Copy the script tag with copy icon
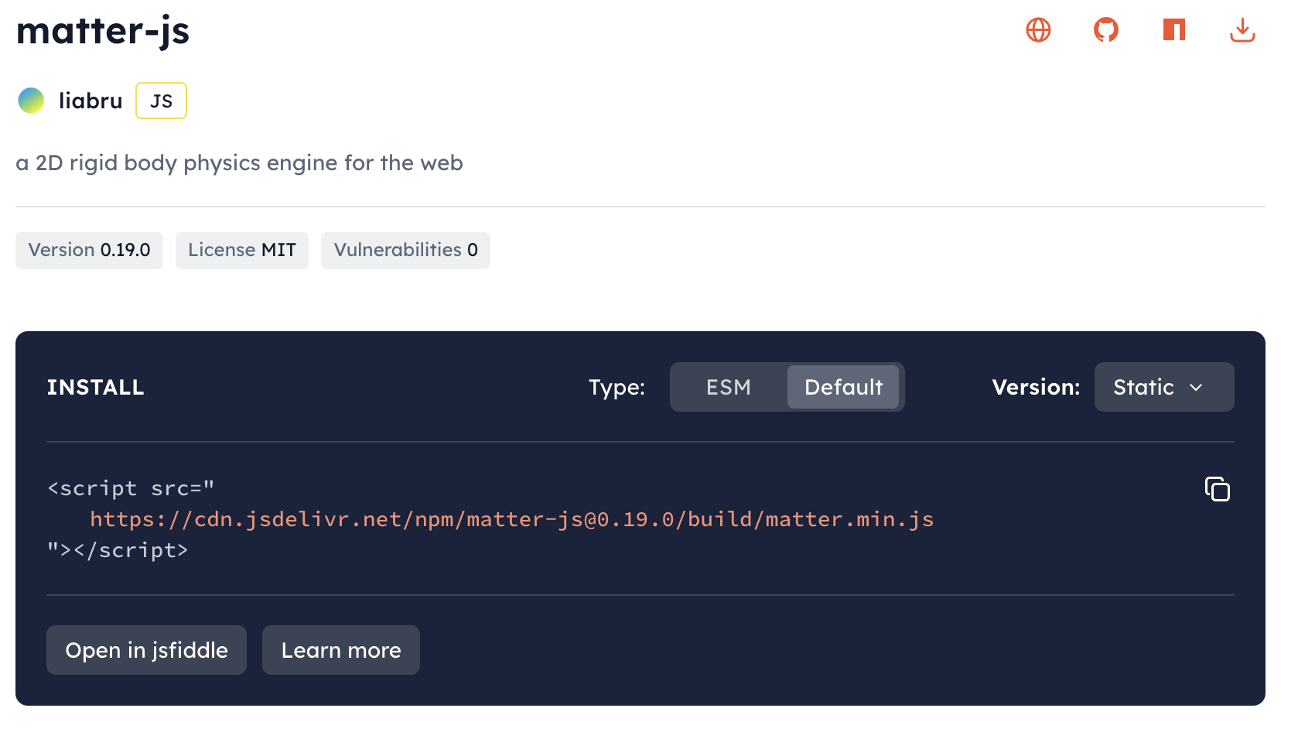The width and height of the screenshot is (1298, 732). [x=1218, y=489]
